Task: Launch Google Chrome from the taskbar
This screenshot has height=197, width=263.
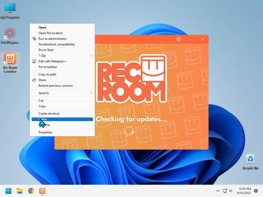Action: pos(31,191)
